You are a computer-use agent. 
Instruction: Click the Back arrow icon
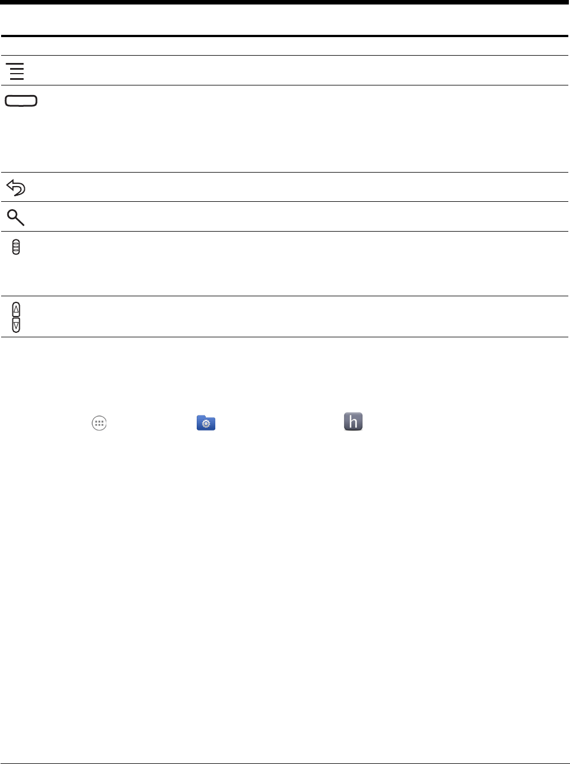tap(16, 187)
